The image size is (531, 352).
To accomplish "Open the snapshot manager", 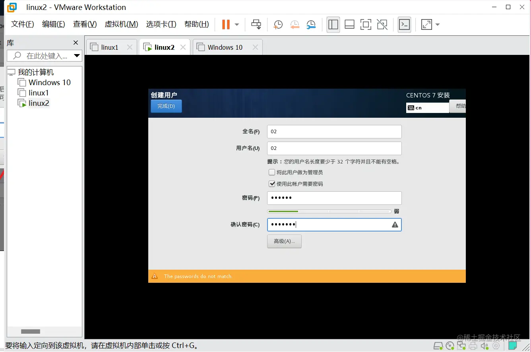I will 311,24.
